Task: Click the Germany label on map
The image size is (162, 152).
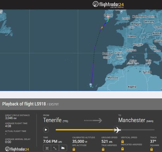Action: (149, 21)
